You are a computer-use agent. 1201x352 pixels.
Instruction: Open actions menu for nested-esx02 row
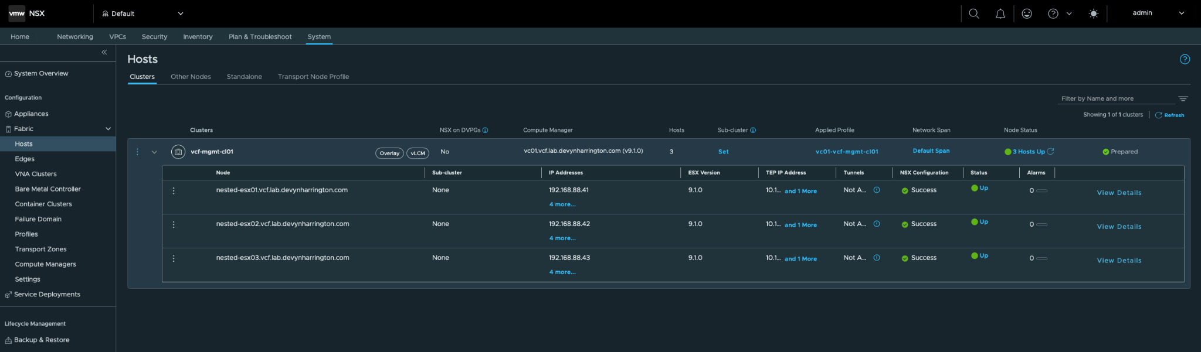coord(174,225)
